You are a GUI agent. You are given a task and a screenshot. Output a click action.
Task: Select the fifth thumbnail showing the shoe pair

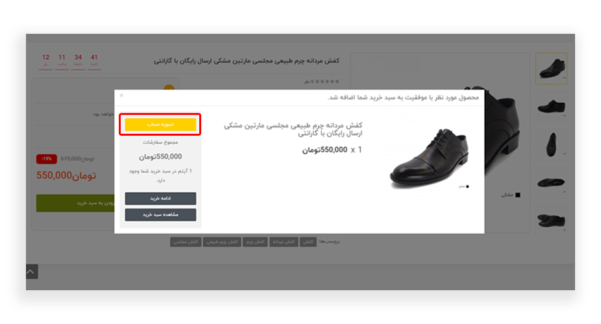(x=551, y=220)
